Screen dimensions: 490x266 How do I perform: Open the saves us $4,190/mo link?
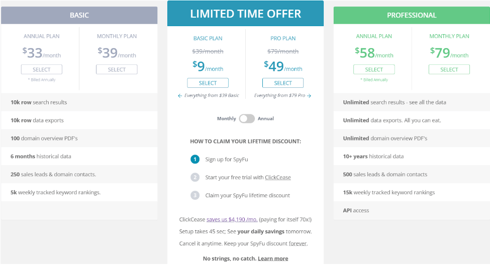pos(232,219)
